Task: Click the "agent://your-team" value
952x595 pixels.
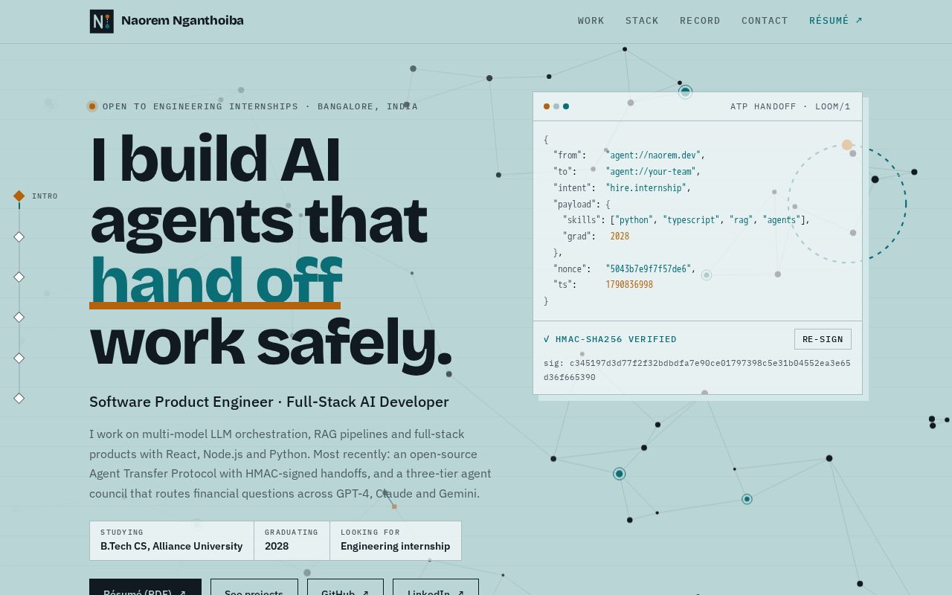Action: point(650,172)
